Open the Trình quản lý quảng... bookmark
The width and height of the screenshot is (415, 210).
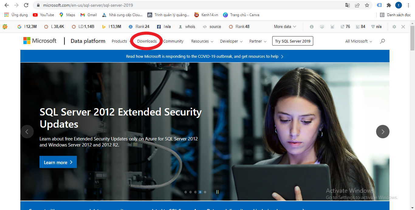168,15
